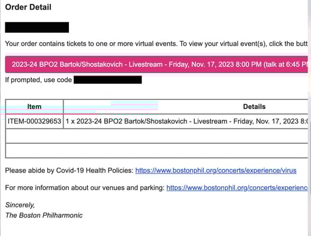Click the Order Detail heading

tap(28, 7)
